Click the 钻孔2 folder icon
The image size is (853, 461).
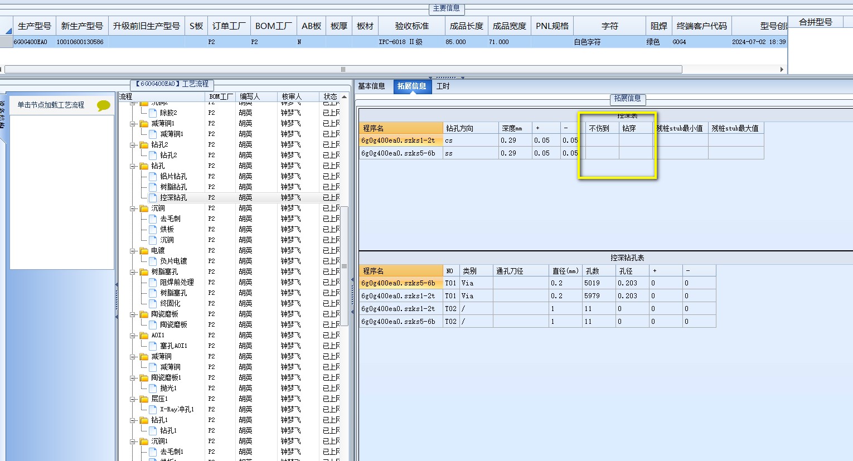coord(144,145)
